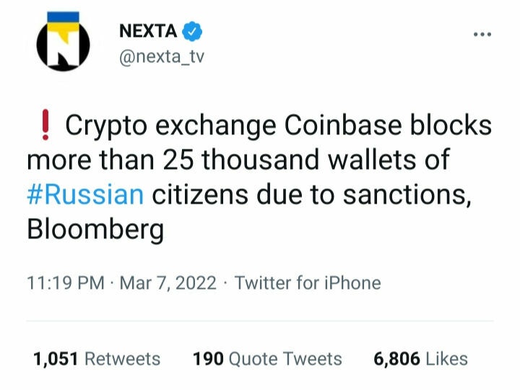
Task: Show the 6,806 Likes list
Action: tap(420, 359)
